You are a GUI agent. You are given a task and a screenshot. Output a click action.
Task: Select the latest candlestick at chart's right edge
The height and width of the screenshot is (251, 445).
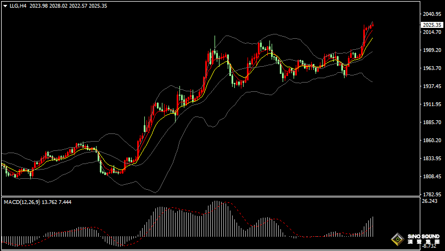point(373,25)
